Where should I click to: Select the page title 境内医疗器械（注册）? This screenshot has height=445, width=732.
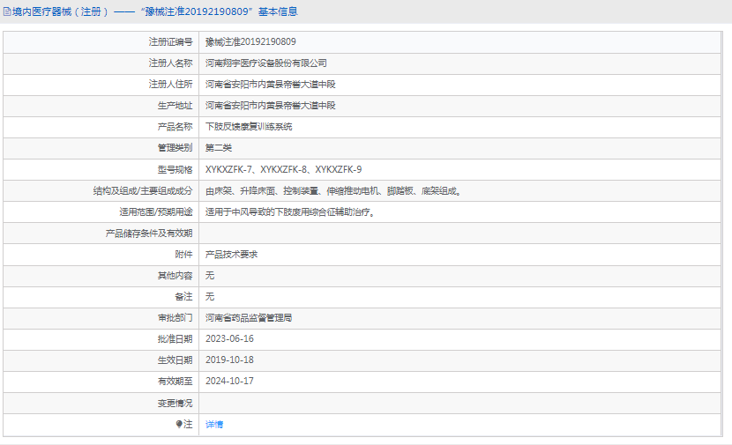60,11
